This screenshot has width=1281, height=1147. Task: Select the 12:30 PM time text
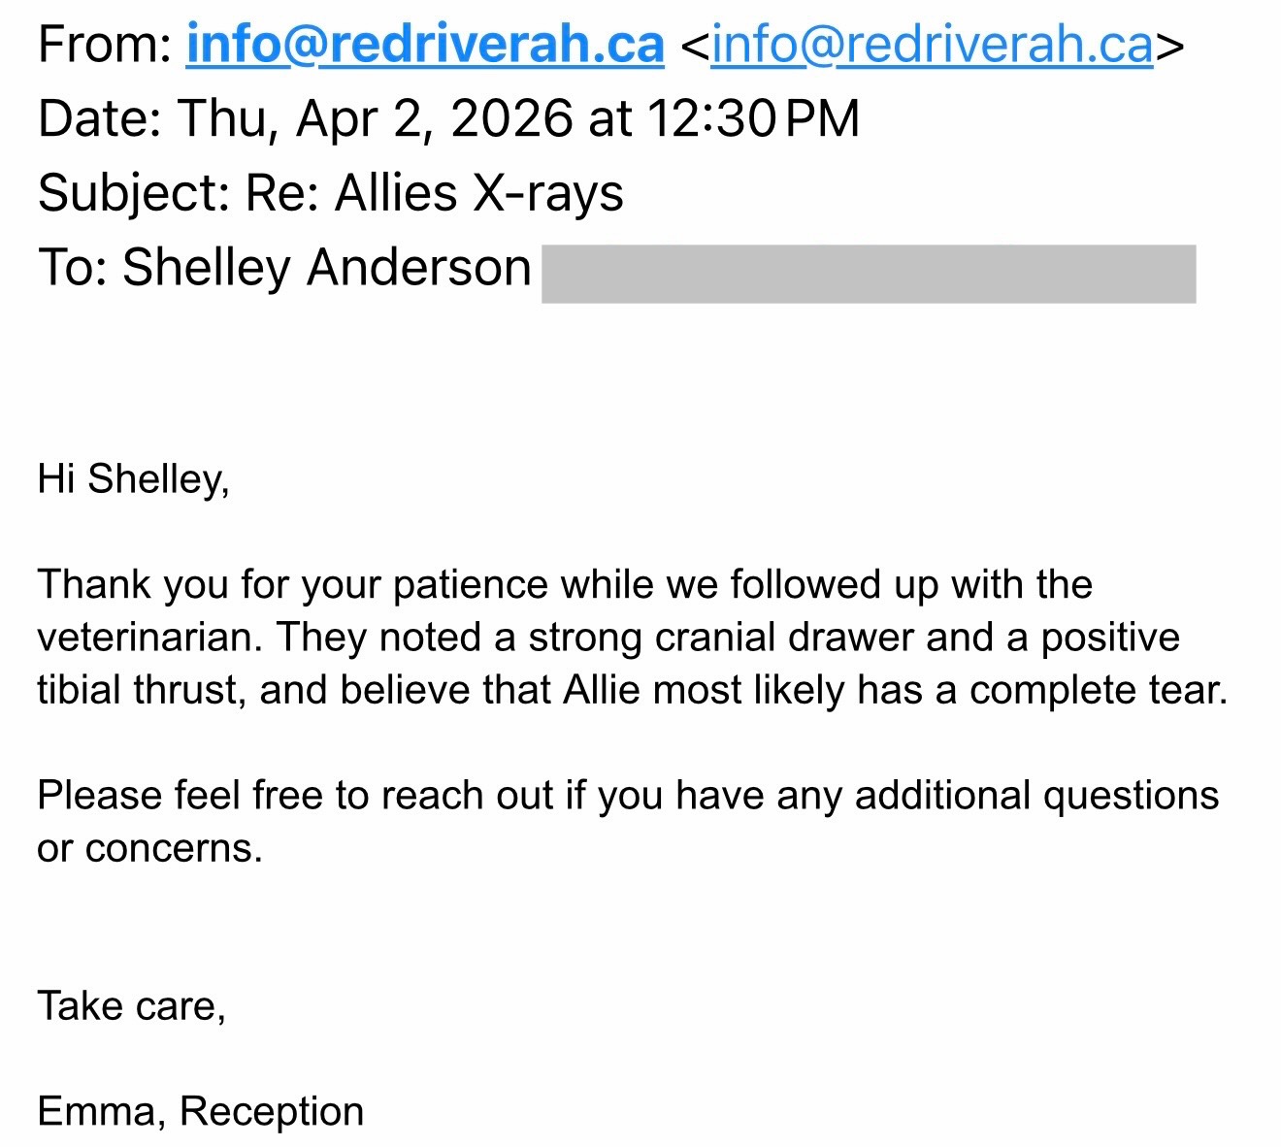[752, 119]
